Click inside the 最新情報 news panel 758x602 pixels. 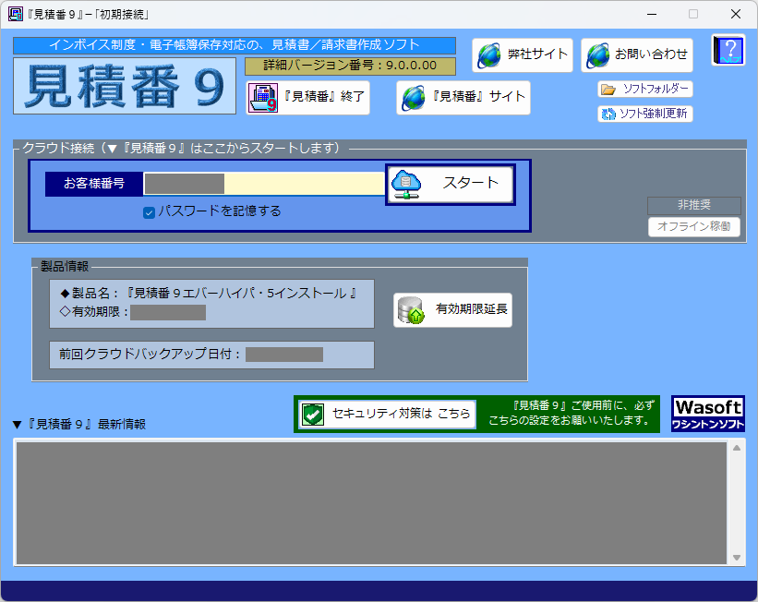371,503
